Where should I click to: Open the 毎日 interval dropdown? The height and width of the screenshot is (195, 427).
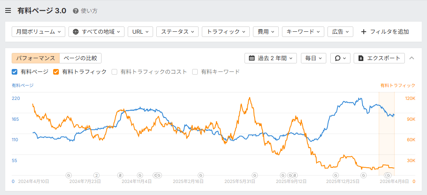pyautogui.click(x=313, y=58)
